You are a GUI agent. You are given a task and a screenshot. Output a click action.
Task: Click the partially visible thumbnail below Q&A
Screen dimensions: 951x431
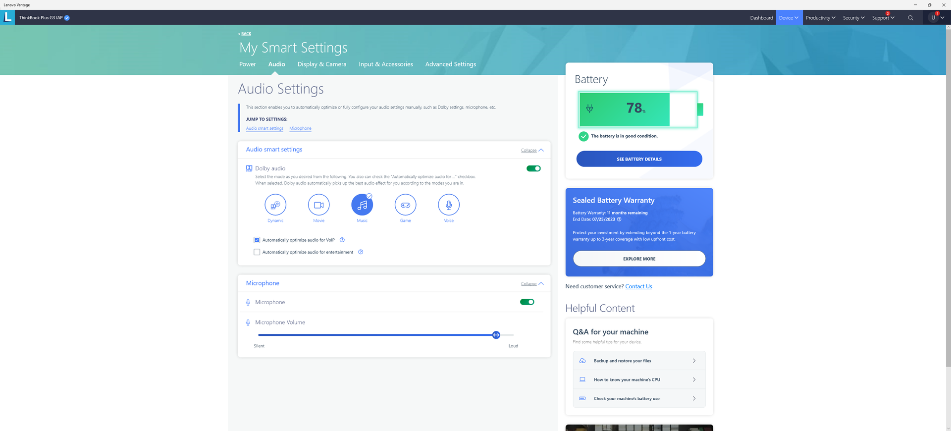639,428
